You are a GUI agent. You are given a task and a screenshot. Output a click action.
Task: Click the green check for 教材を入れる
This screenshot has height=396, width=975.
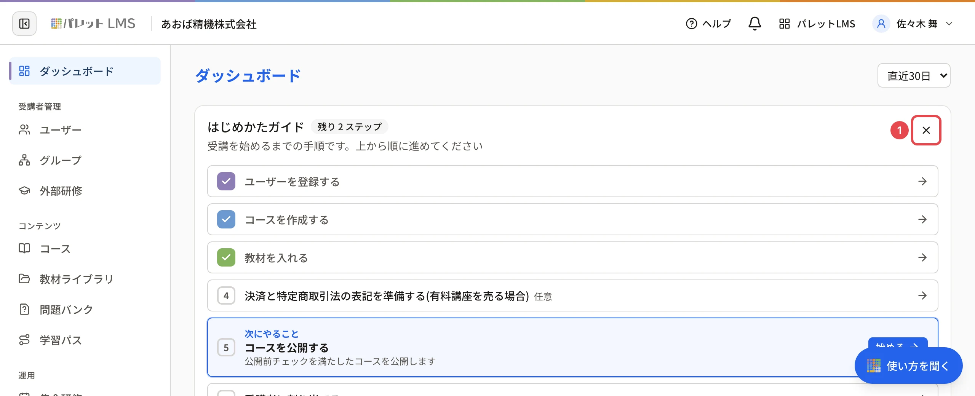click(226, 257)
